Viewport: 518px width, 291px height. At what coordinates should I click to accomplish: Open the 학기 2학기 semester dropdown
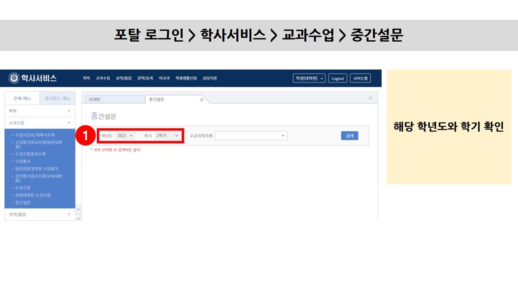click(167, 136)
